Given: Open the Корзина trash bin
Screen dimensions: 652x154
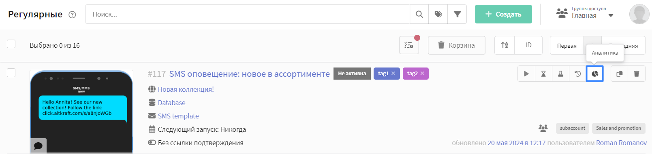Looking at the screenshot, I should [457, 45].
